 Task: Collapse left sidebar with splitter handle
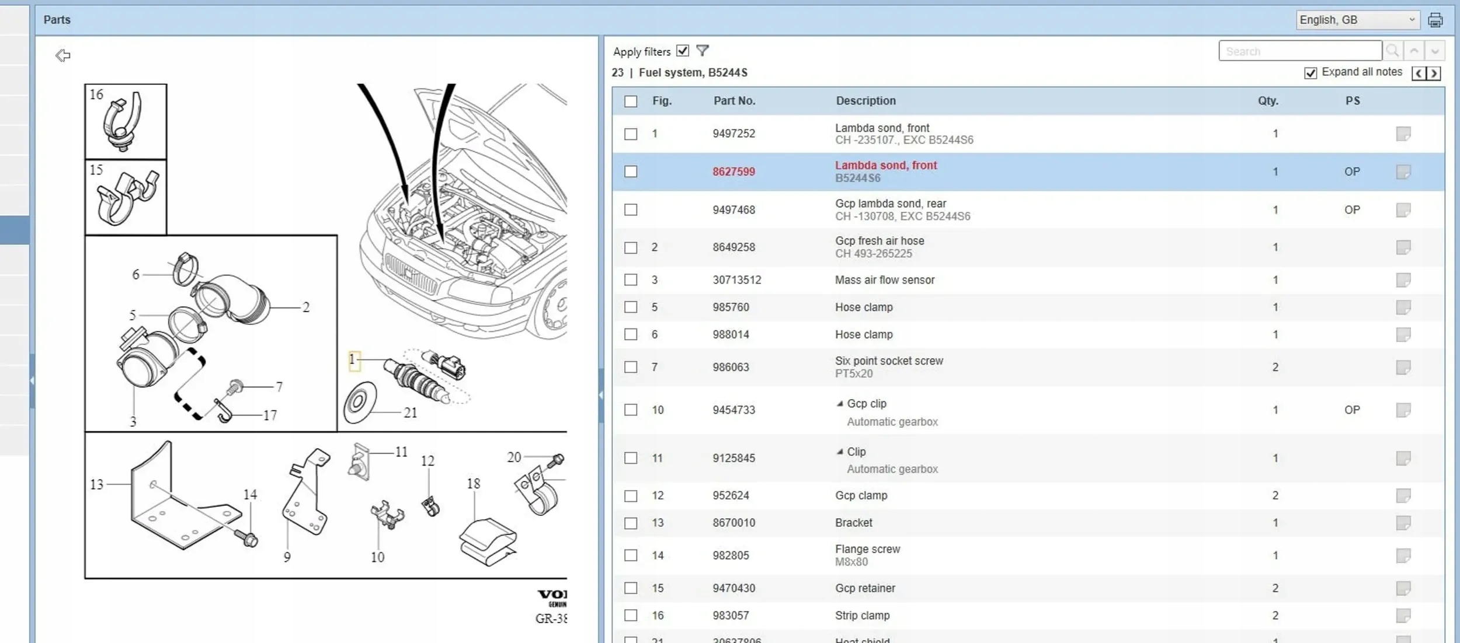coord(32,380)
